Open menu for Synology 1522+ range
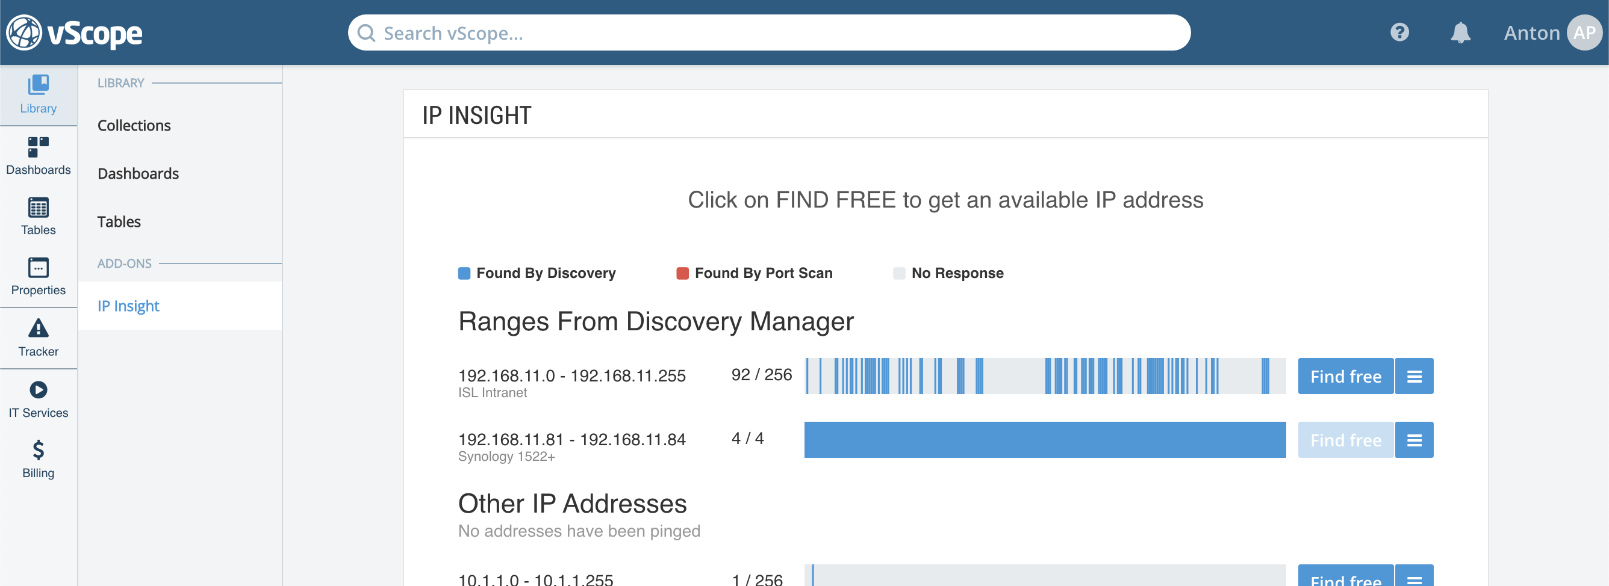The height and width of the screenshot is (586, 1609). [1414, 440]
